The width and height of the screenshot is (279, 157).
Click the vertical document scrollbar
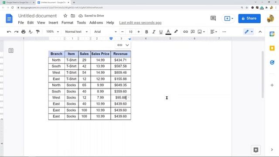(262, 75)
